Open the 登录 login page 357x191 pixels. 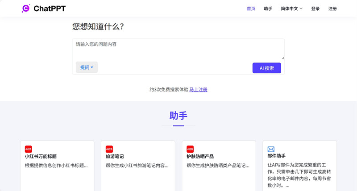[315, 8]
